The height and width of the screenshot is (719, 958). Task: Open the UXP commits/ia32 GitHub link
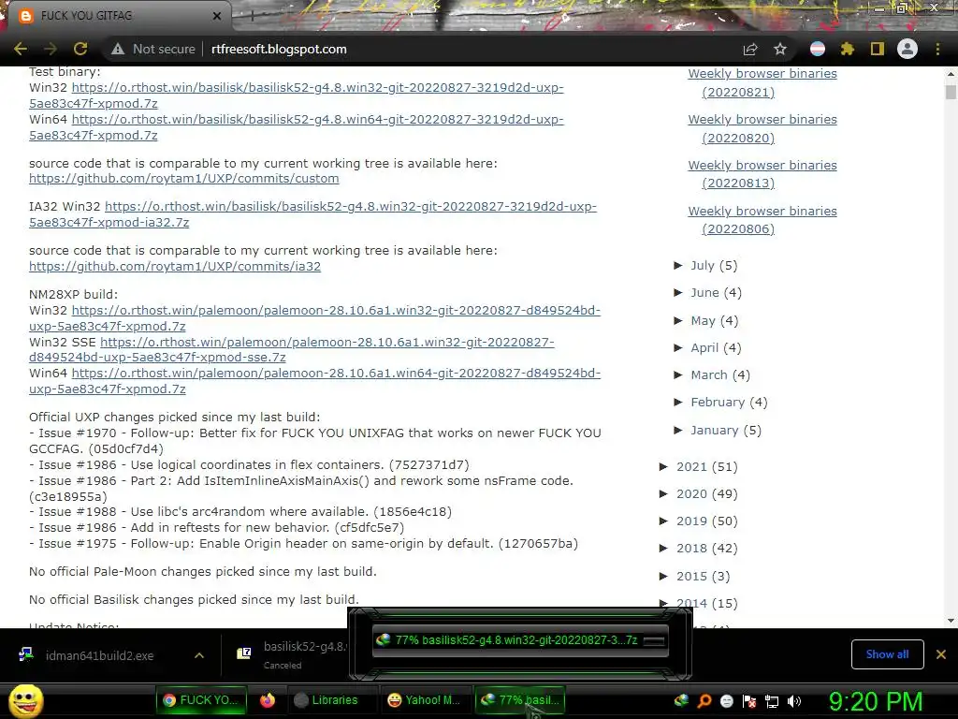175,267
